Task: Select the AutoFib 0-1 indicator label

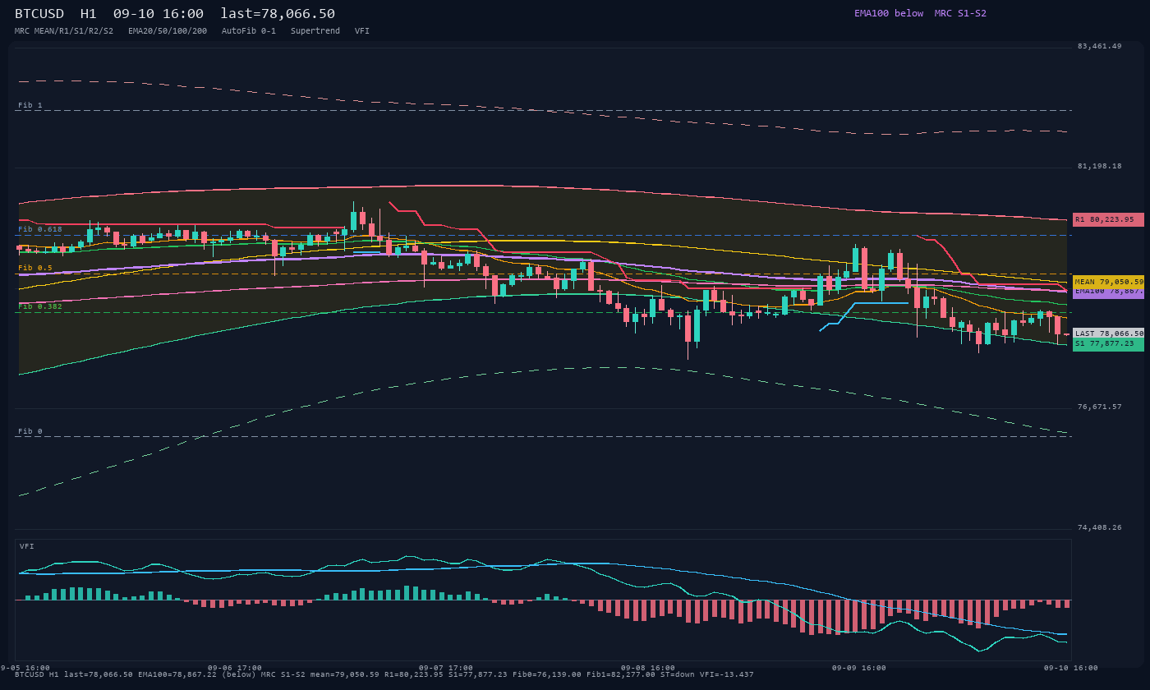Action: pos(249,31)
